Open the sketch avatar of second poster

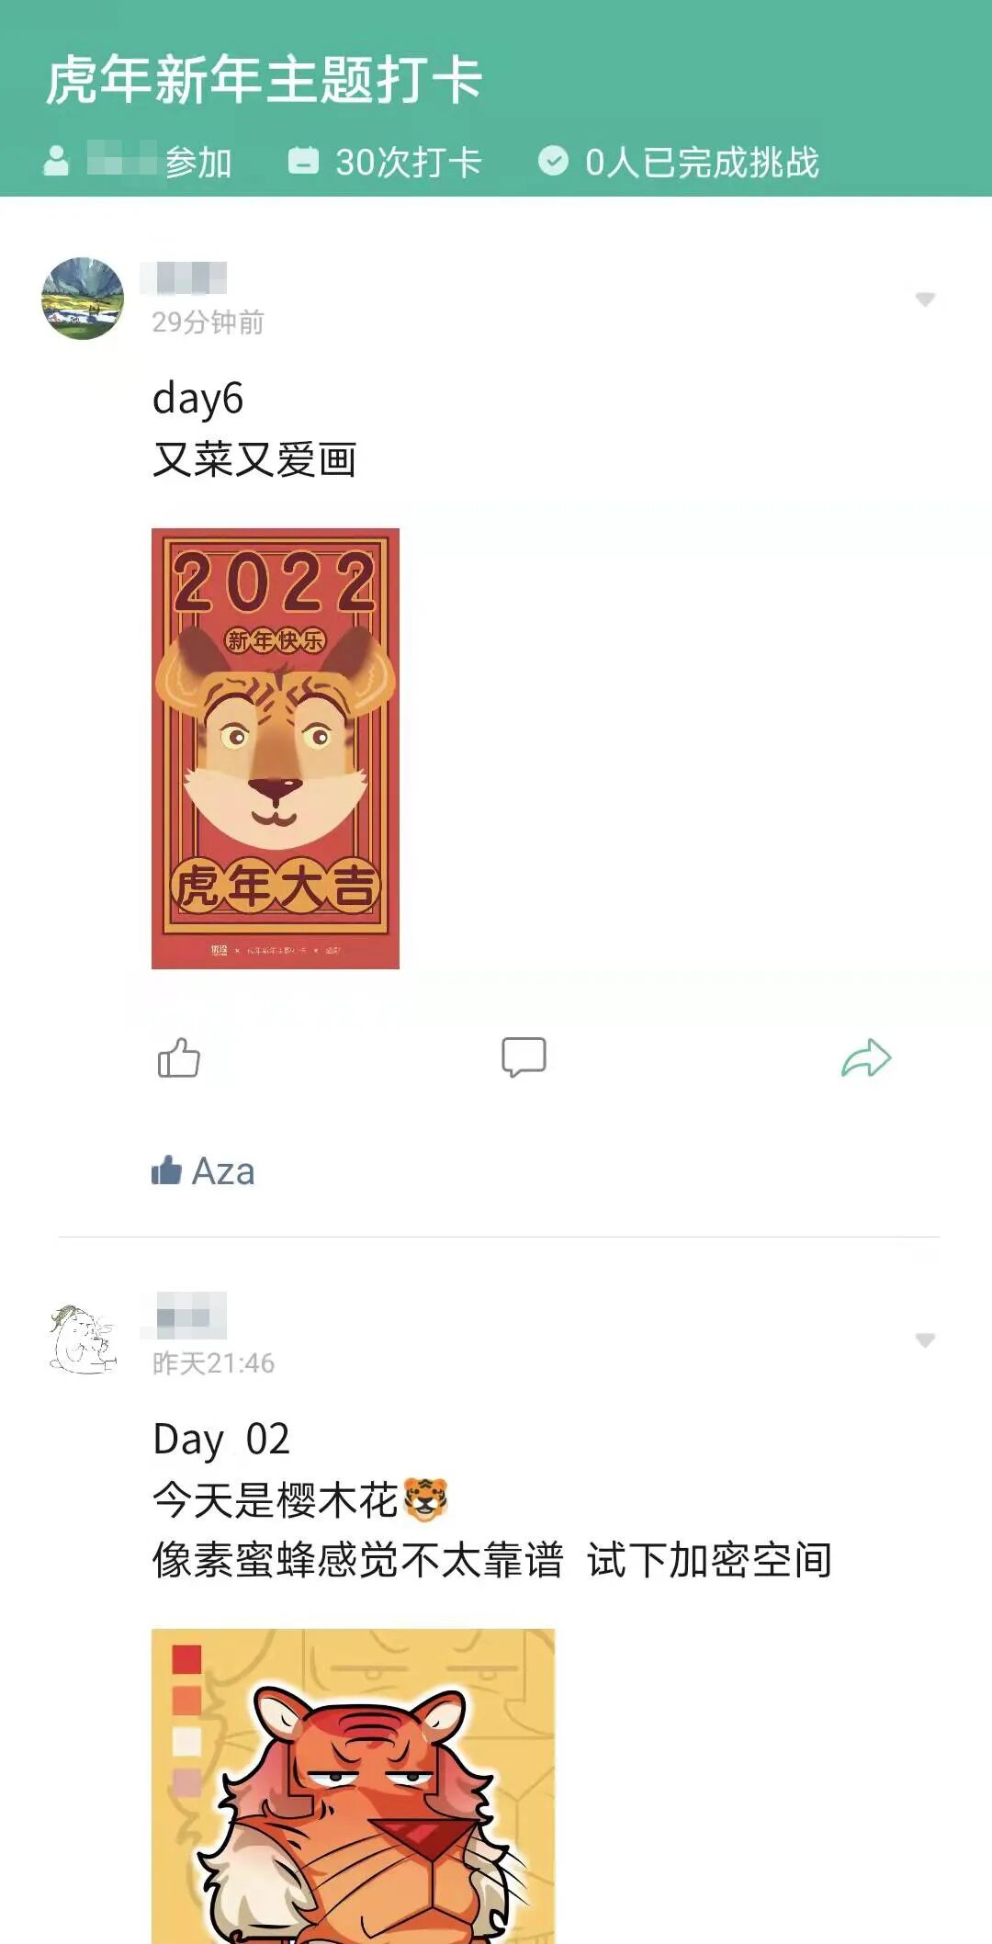pos(83,1339)
